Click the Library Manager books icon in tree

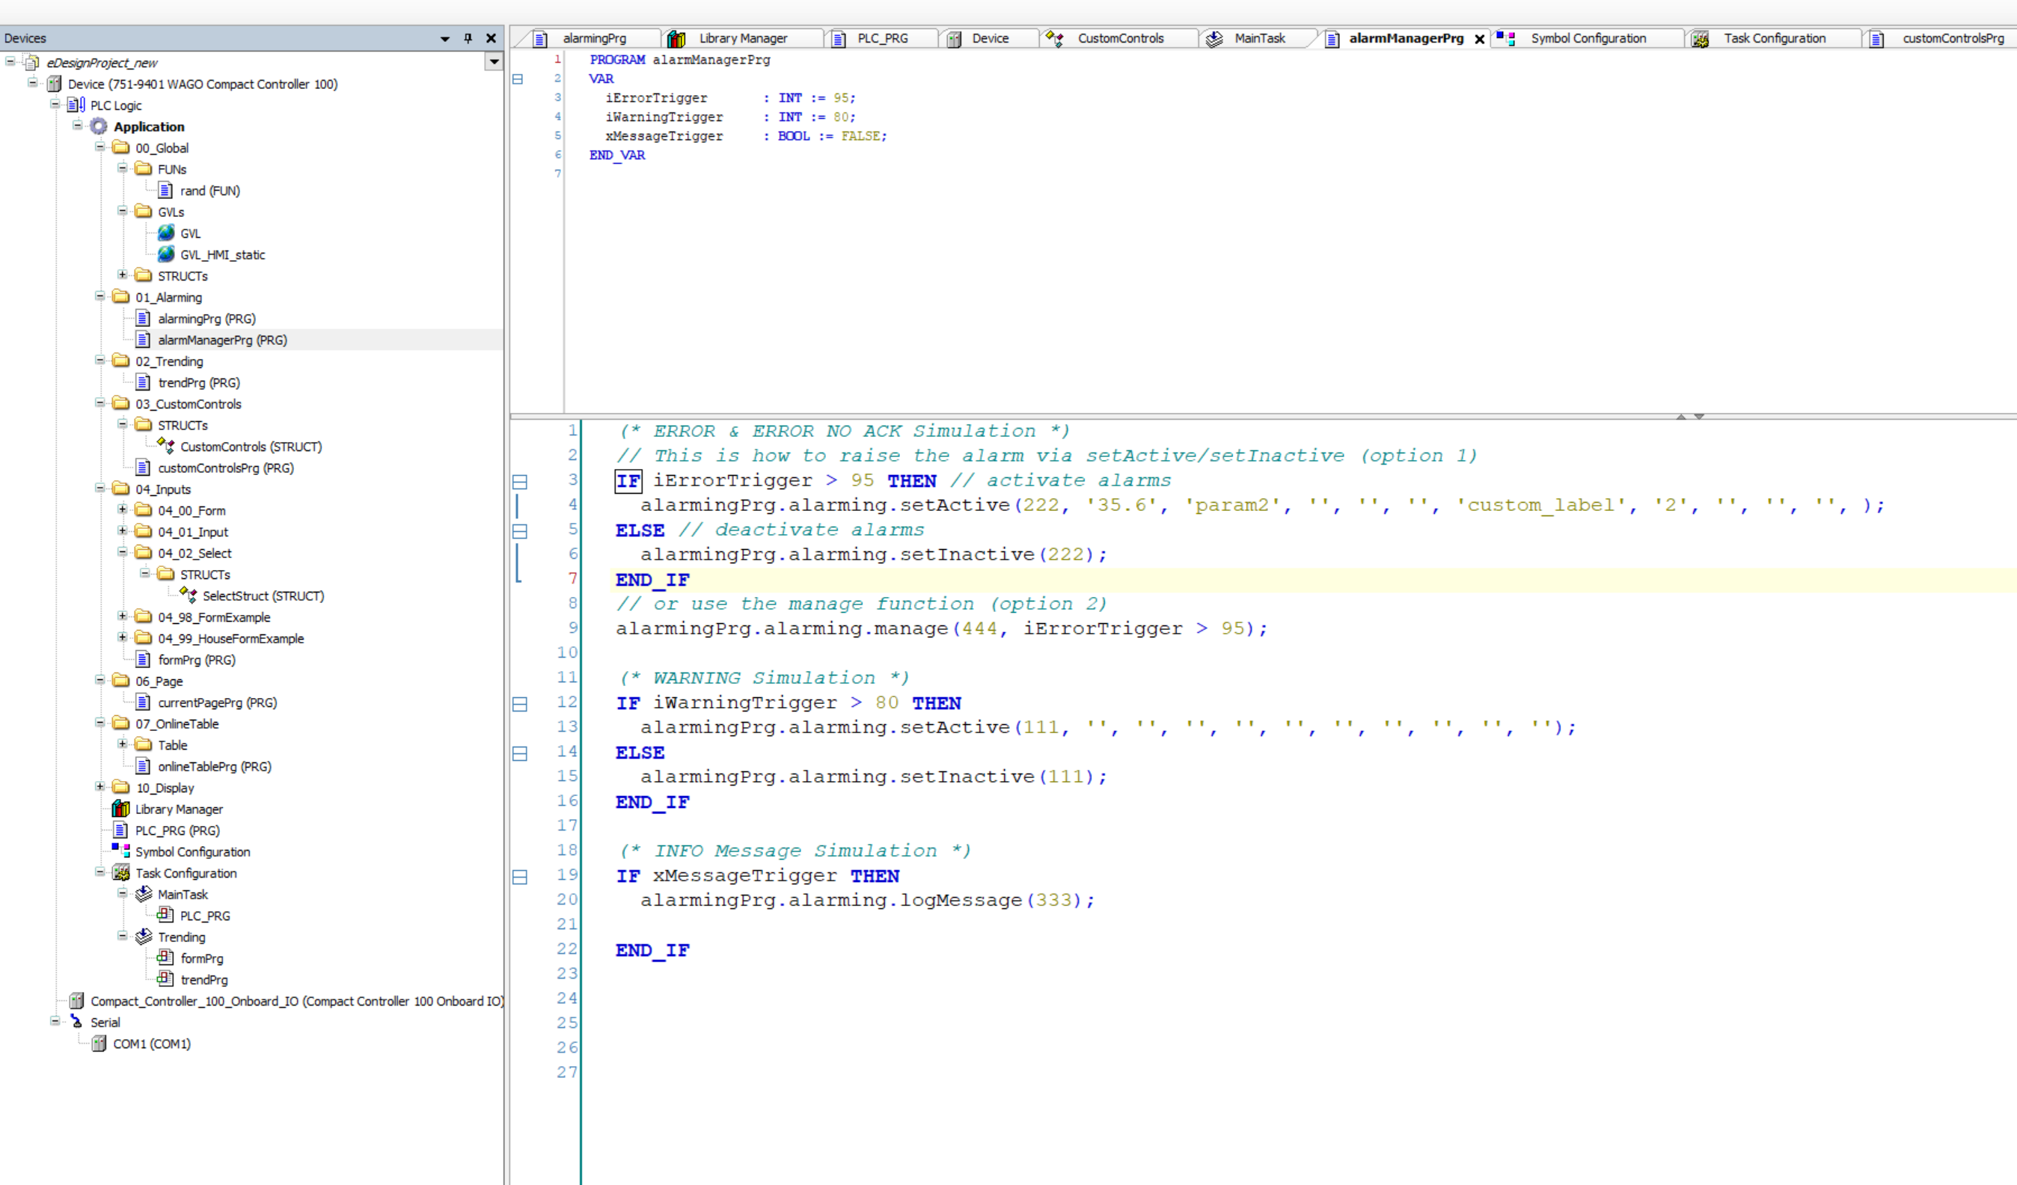click(x=121, y=809)
